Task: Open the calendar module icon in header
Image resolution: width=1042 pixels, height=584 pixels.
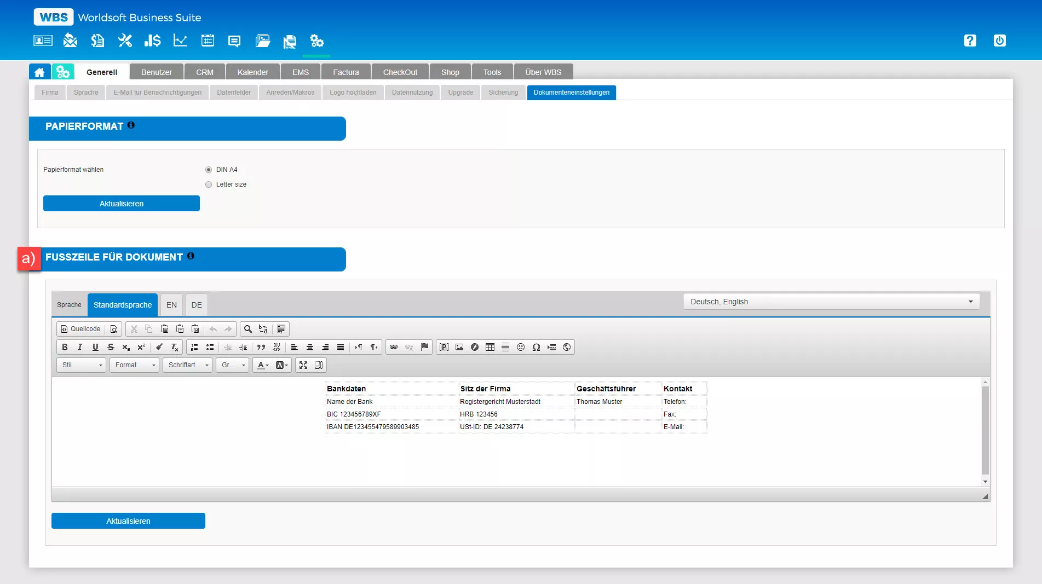Action: [x=208, y=41]
